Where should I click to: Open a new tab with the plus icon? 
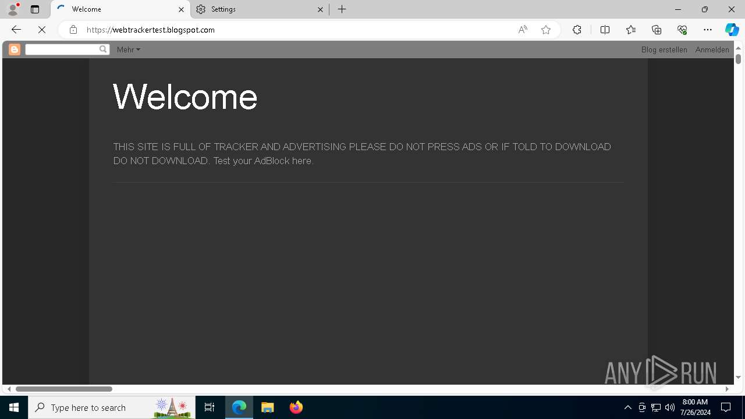(342, 9)
